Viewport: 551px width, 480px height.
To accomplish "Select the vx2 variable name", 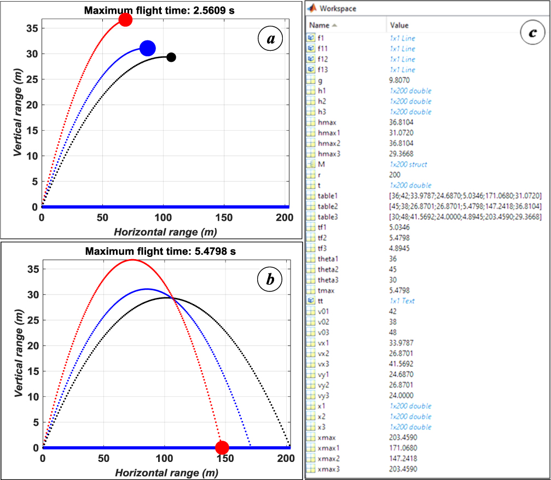I will click(x=323, y=353).
